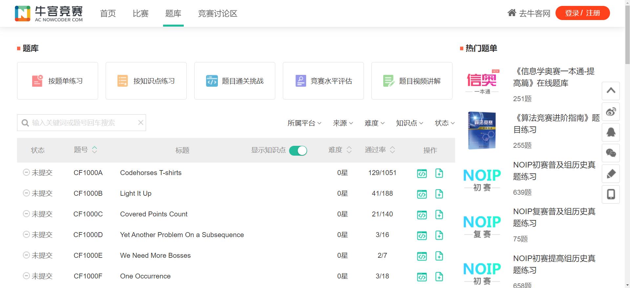630x288 pixels.
Task: Expand the 来源 filter dropdown
Action: [343, 123]
